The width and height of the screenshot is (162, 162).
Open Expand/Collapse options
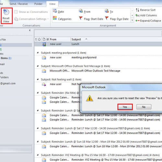click(148, 21)
